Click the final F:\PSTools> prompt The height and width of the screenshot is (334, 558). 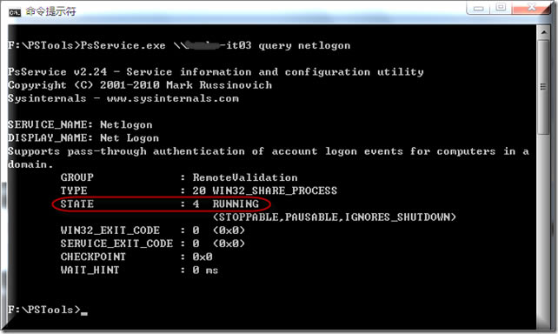click(44, 310)
